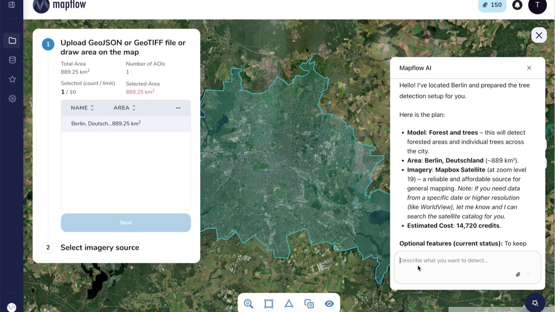
Task: Open the table three-dots options menu
Action: (x=178, y=107)
